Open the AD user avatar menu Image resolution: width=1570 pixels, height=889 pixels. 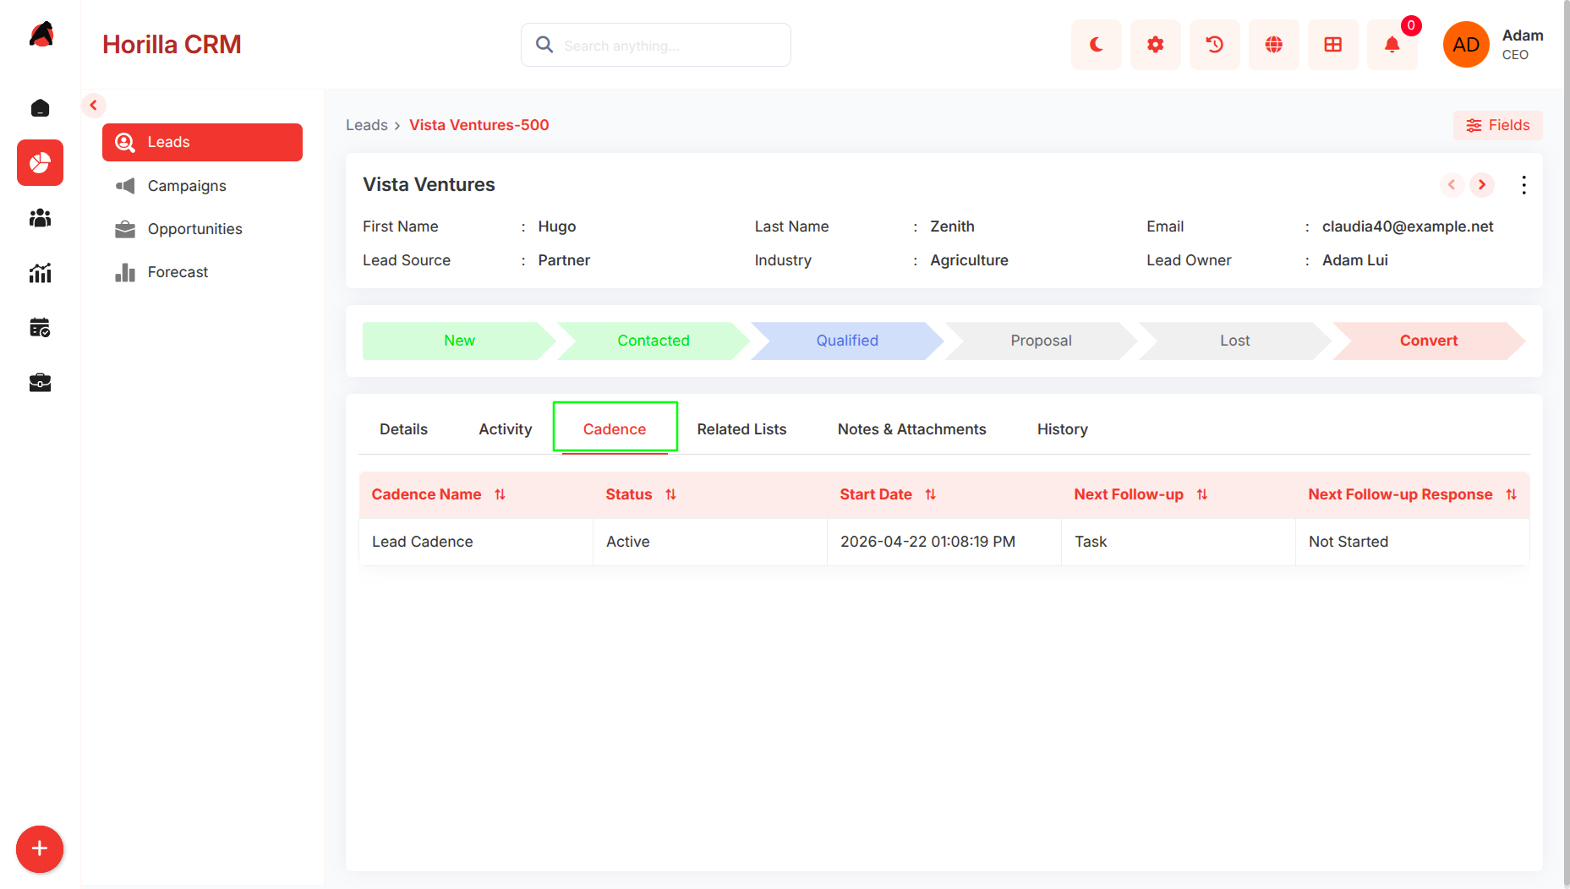click(1466, 45)
